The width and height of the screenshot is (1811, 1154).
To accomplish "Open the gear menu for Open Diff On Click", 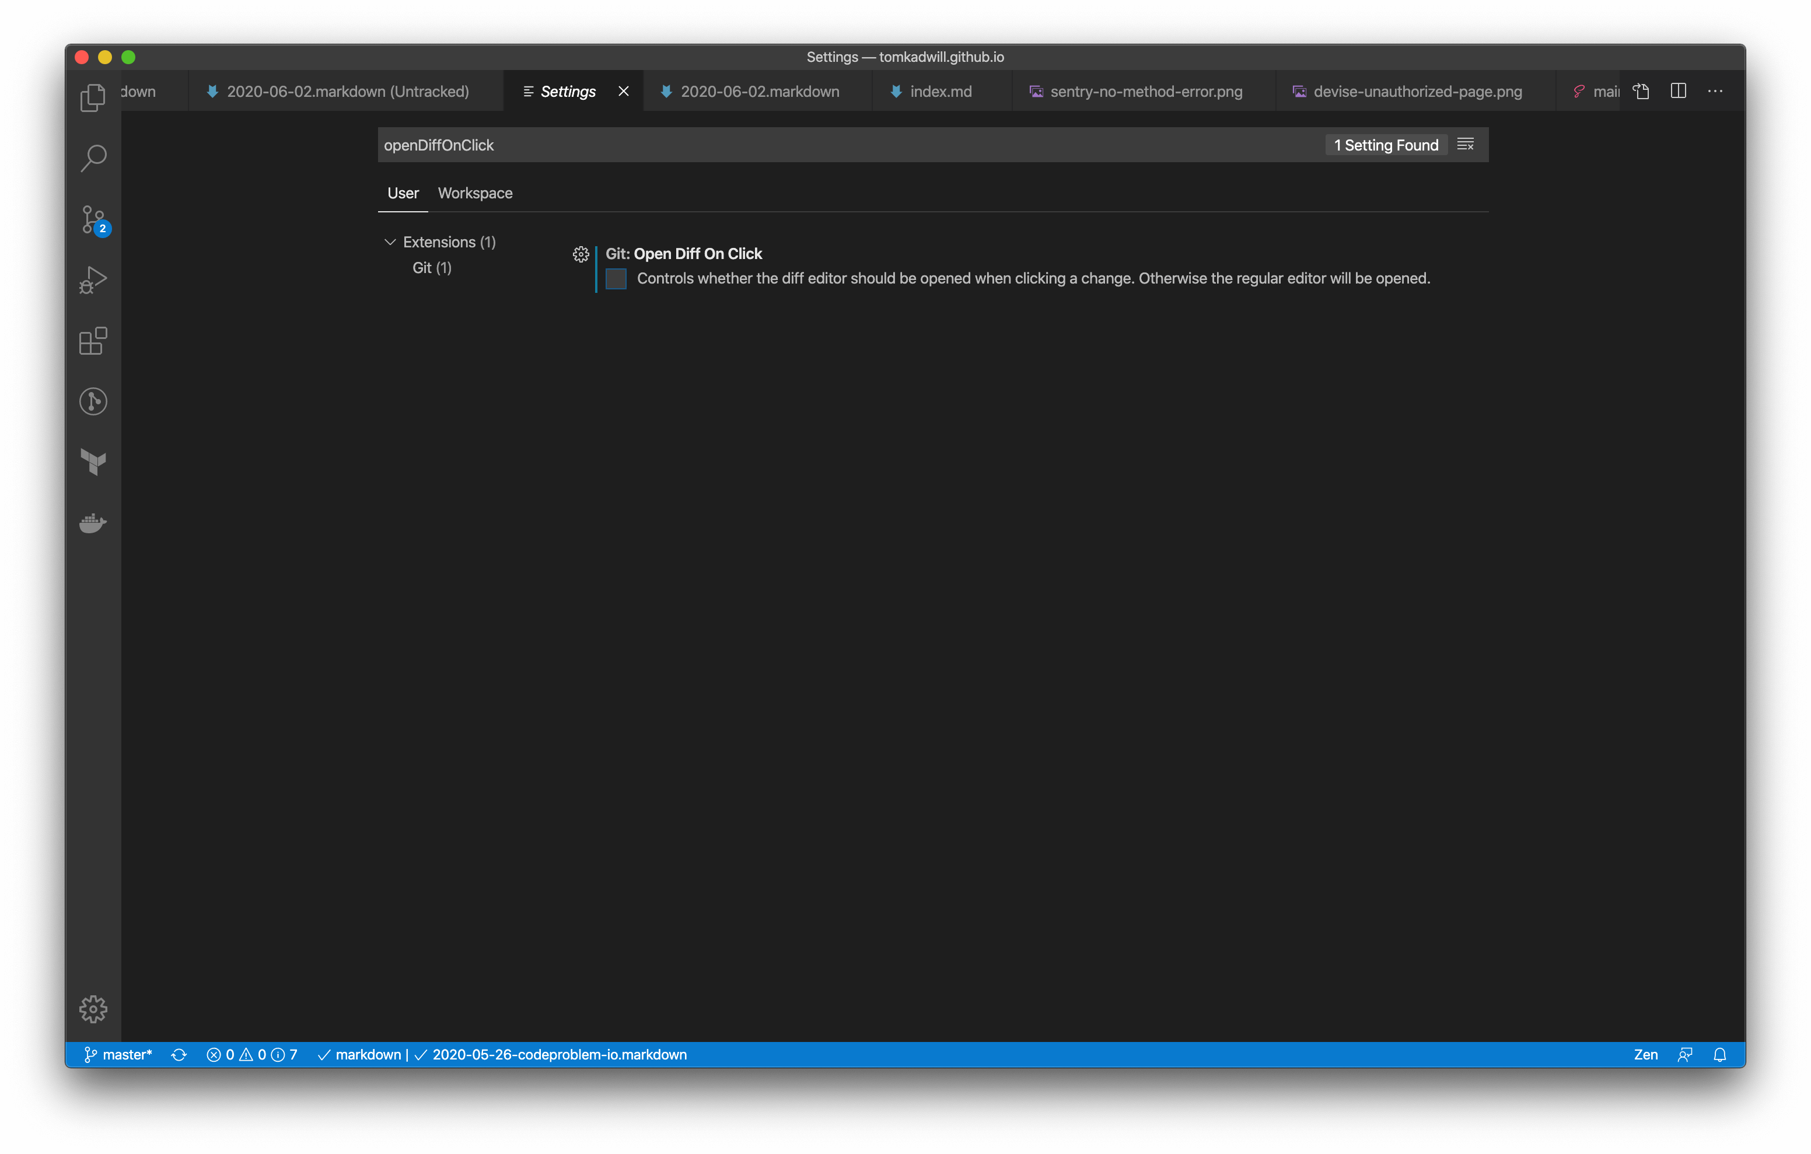I will click(581, 254).
